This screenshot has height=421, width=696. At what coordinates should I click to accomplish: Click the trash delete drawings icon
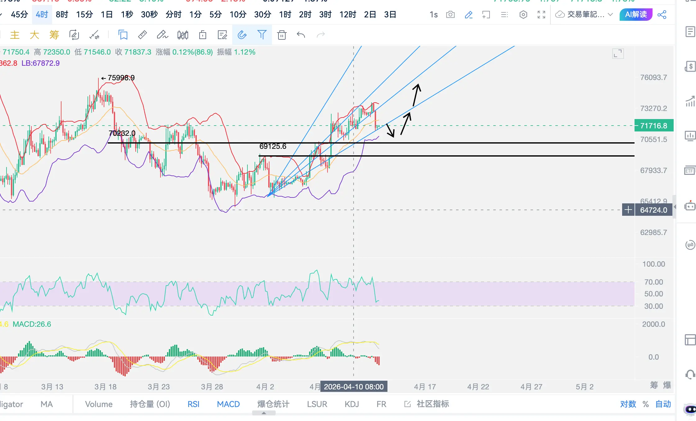pyautogui.click(x=282, y=35)
